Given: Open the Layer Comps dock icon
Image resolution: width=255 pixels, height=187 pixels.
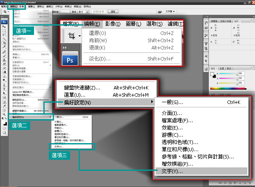Looking at the screenshot, I should pyautogui.click(x=206, y=69).
